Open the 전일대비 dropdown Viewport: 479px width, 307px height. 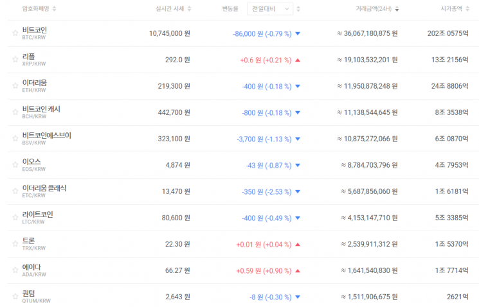pyautogui.click(x=270, y=9)
